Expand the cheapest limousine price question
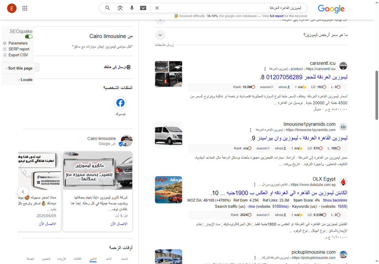 pyautogui.click(x=160, y=35)
